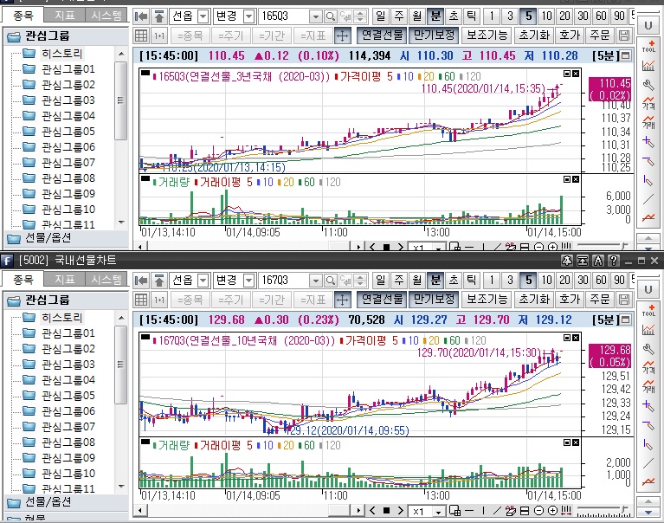Click the grid layout icon in lower toolbar
The height and width of the screenshot is (523, 664).
[142, 299]
